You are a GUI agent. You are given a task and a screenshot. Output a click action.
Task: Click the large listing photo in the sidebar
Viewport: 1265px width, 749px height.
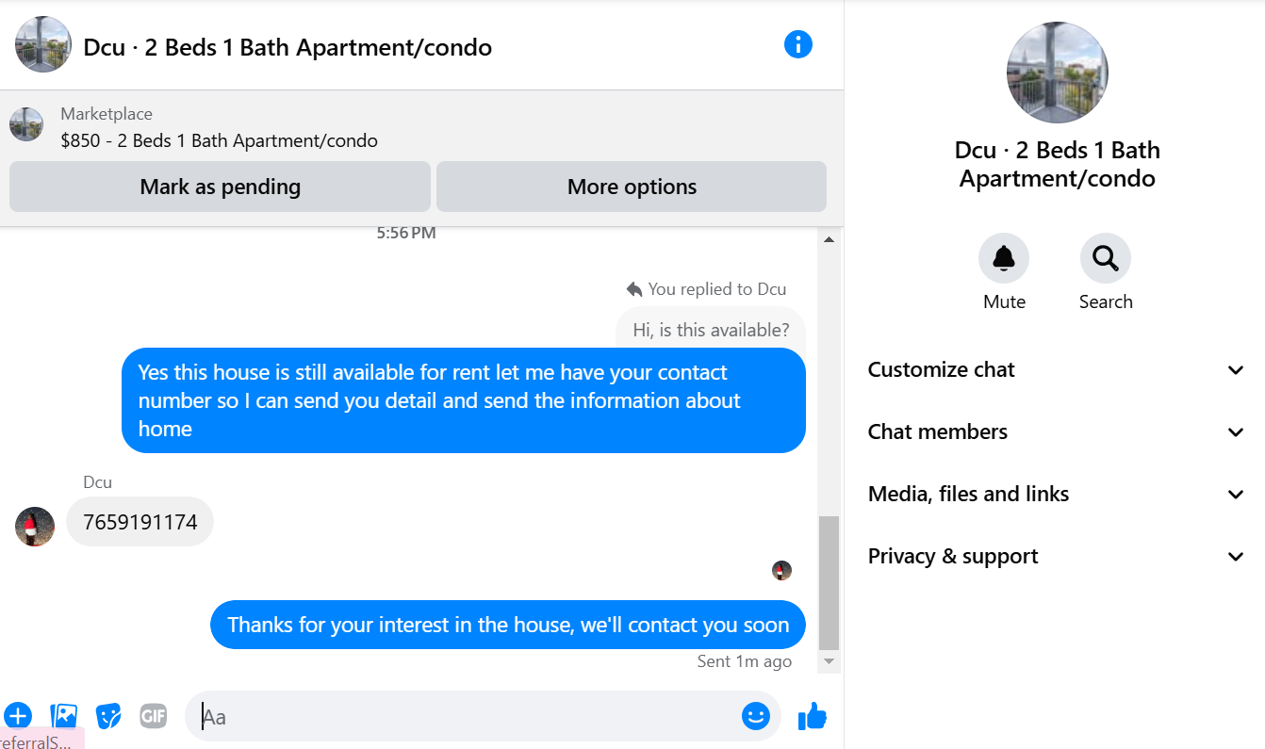click(x=1058, y=73)
